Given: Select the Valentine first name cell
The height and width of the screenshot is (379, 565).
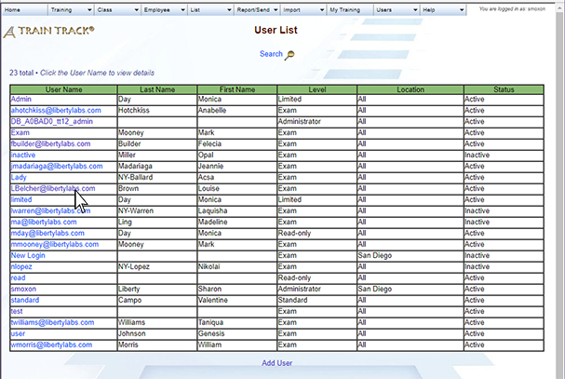Looking at the screenshot, I should [x=237, y=301].
